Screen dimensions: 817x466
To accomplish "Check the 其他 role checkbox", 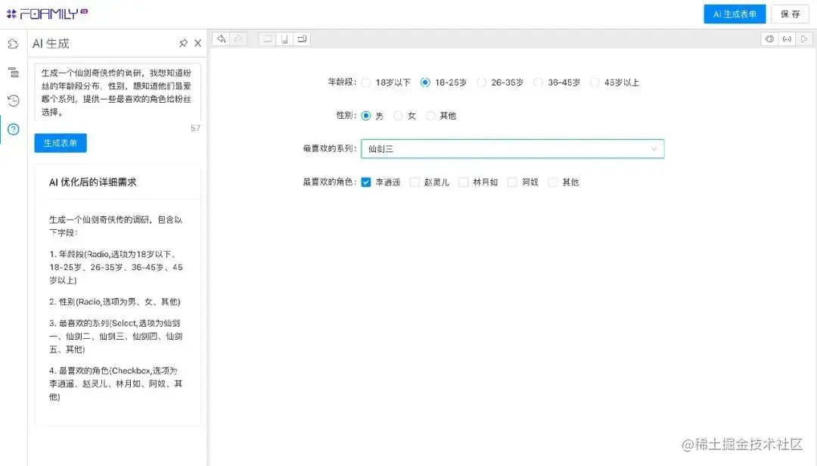I will click(553, 182).
